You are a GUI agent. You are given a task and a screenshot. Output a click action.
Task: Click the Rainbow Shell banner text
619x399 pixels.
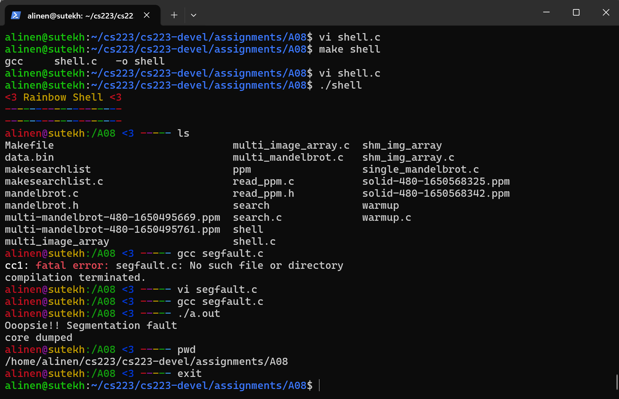coord(63,97)
